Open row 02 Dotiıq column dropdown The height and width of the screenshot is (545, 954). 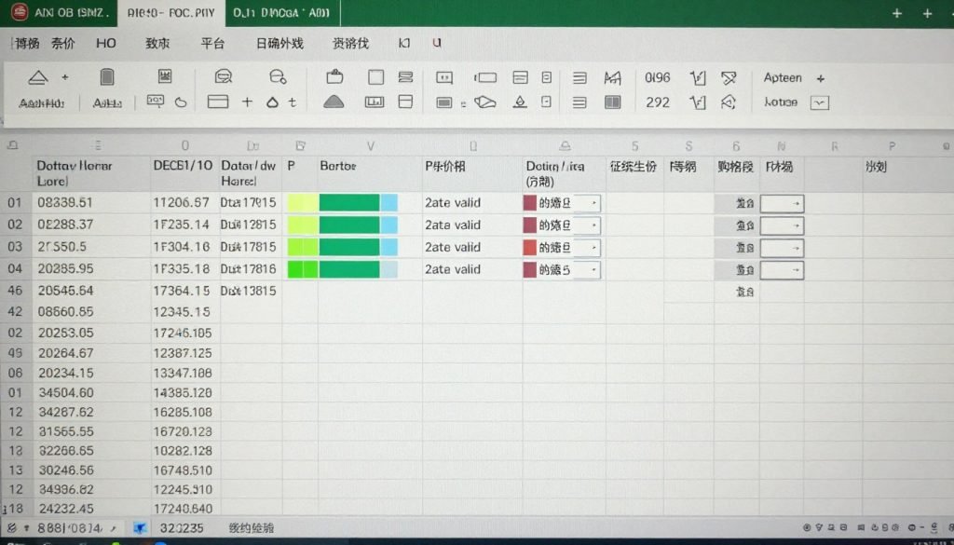(x=593, y=225)
